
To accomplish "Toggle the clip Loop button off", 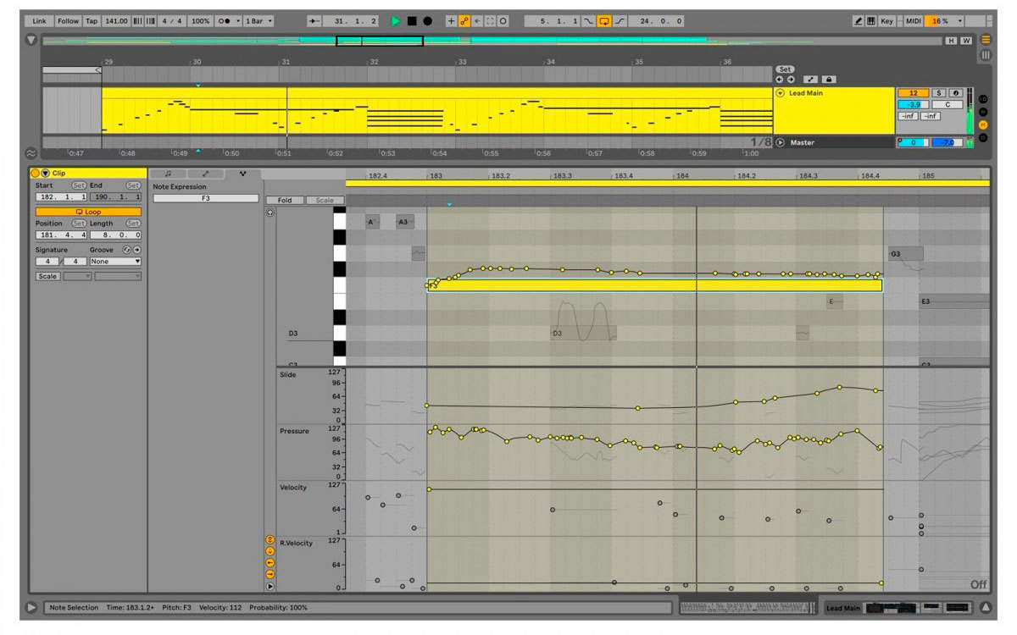I will [88, 212].
